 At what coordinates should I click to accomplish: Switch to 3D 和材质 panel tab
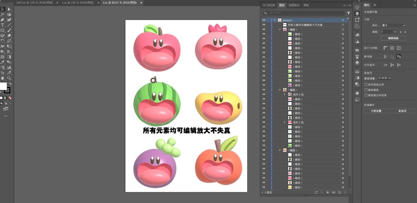point(269,5)
